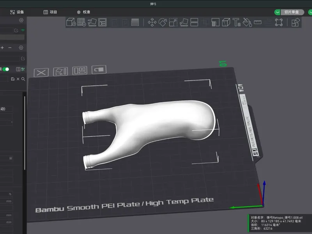Image resolution: width=312 pixels, height=234 pixels.
Task: Select the Lay on face tool
Action: coord(184,22)
